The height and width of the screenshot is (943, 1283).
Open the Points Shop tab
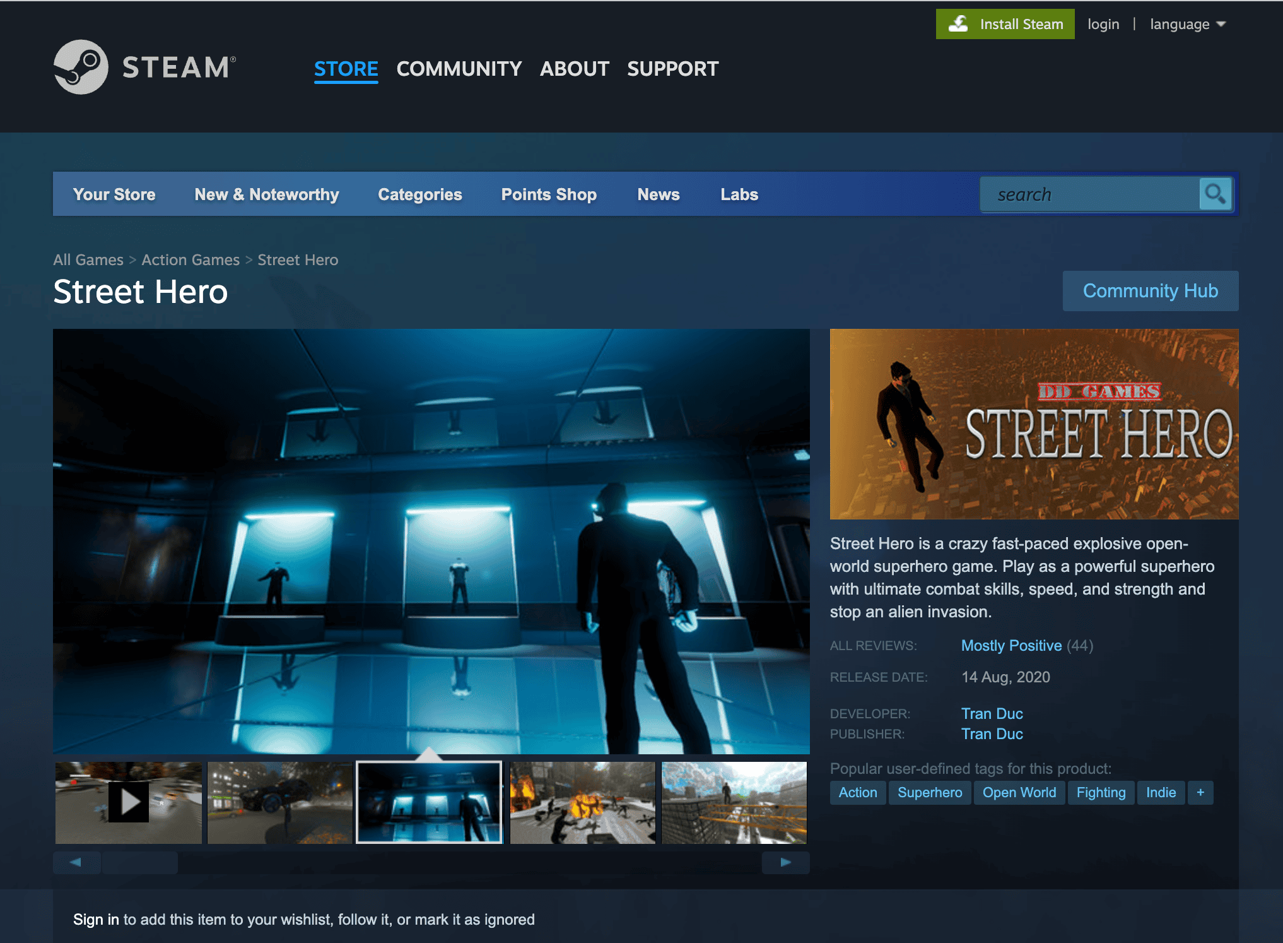click(549, 194)
